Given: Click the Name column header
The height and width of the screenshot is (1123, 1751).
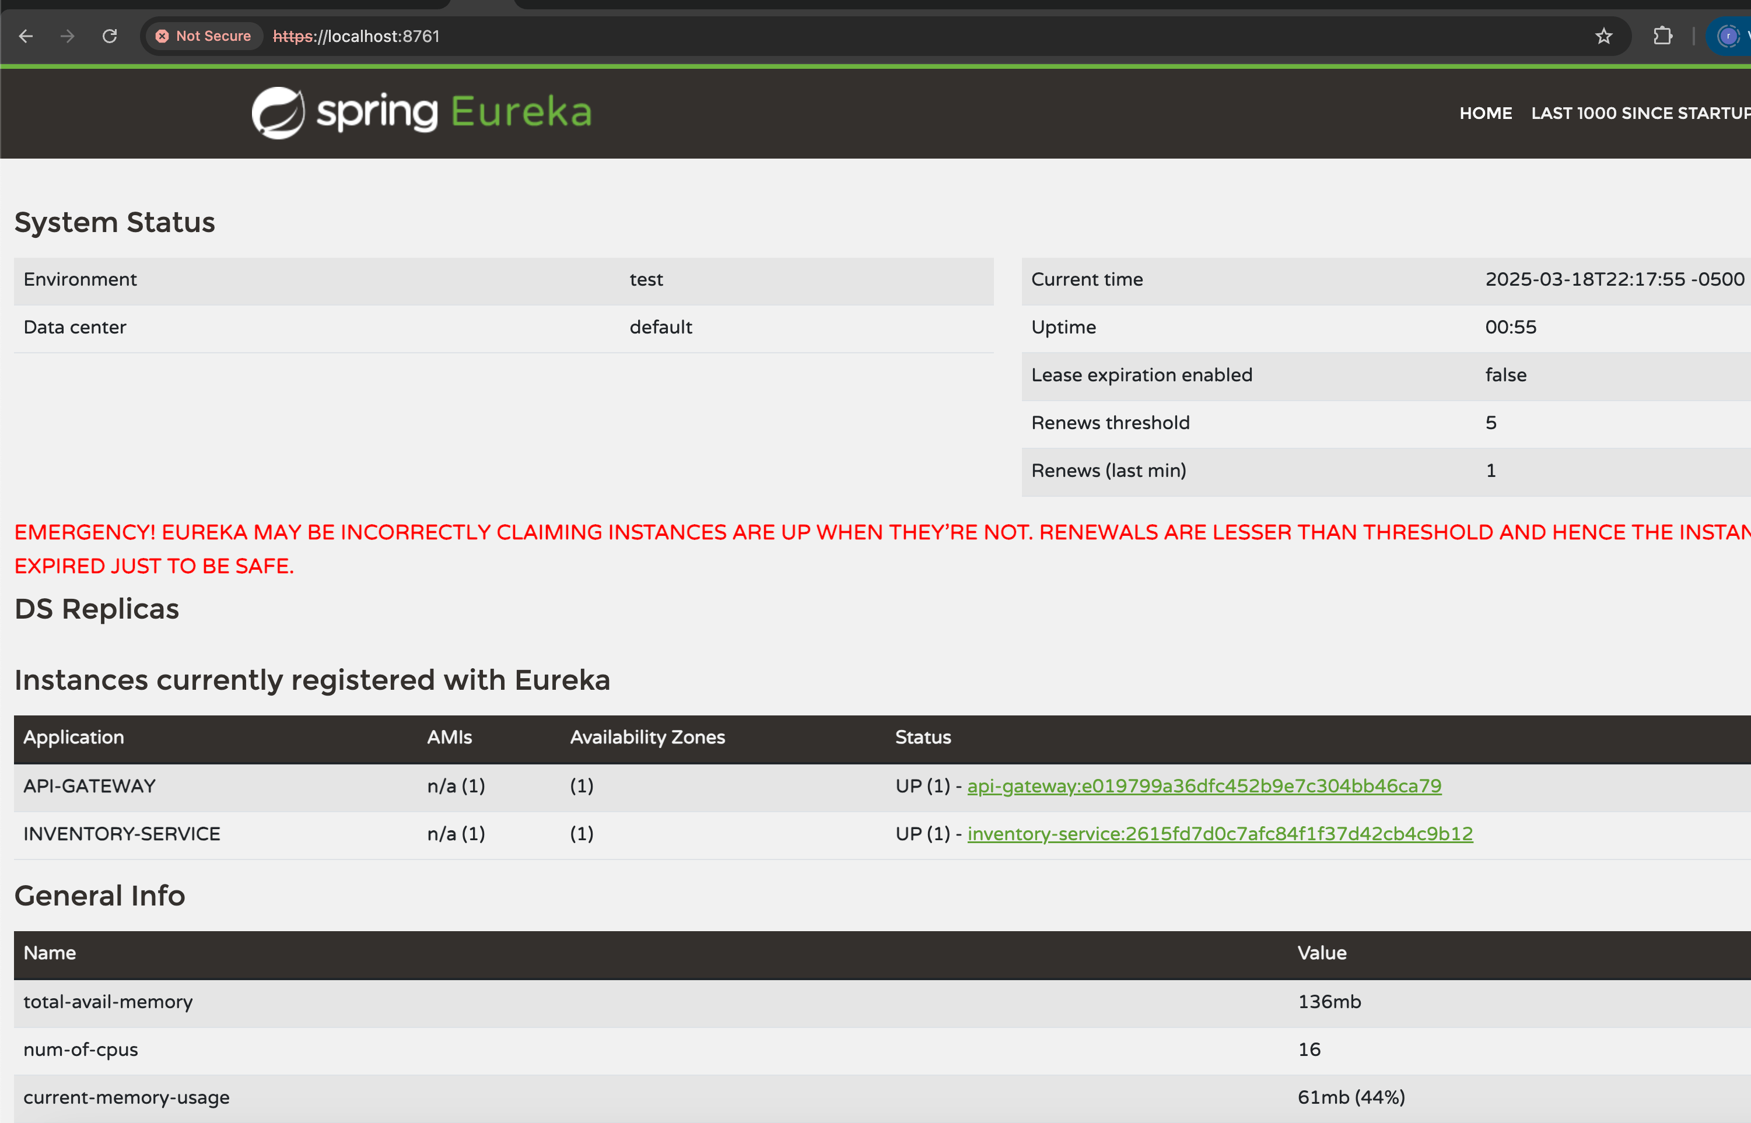Looking at the screenshot, I should 50,953.
